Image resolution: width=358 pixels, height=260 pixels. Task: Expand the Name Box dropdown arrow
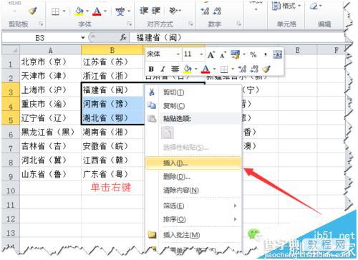pyautogui.click(x=83, y=37)
